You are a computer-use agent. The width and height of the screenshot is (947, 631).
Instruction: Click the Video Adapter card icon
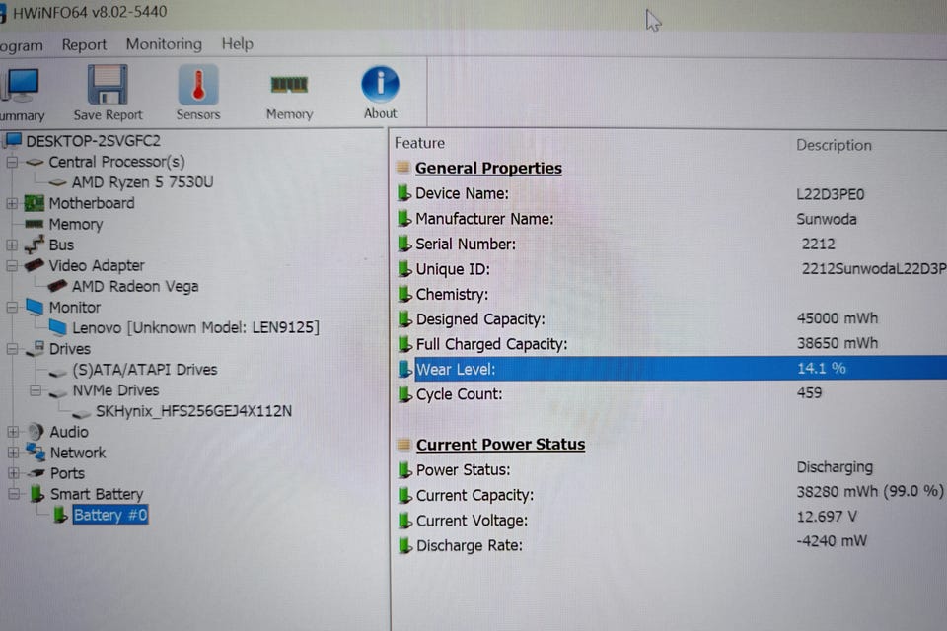coord(34,265)
